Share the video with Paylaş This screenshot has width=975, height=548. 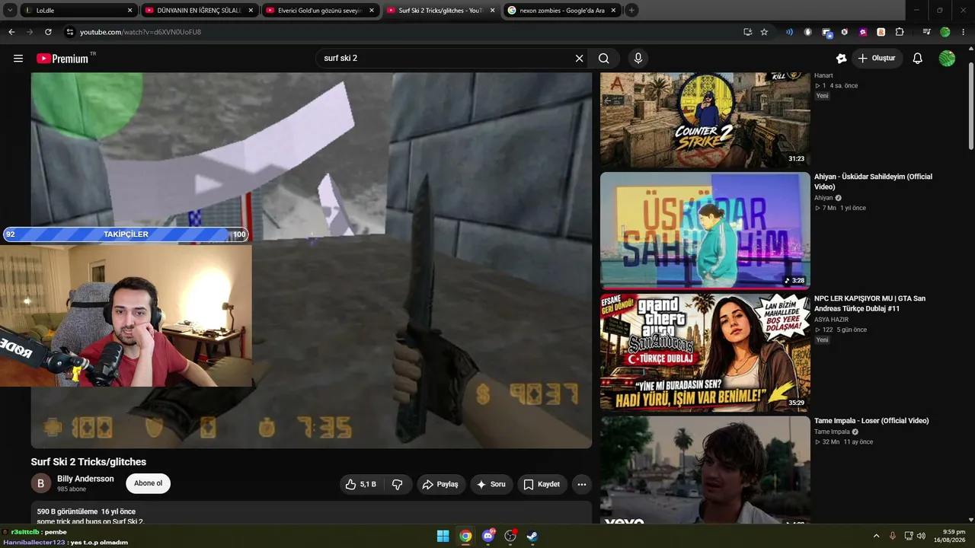click(440, 484)
